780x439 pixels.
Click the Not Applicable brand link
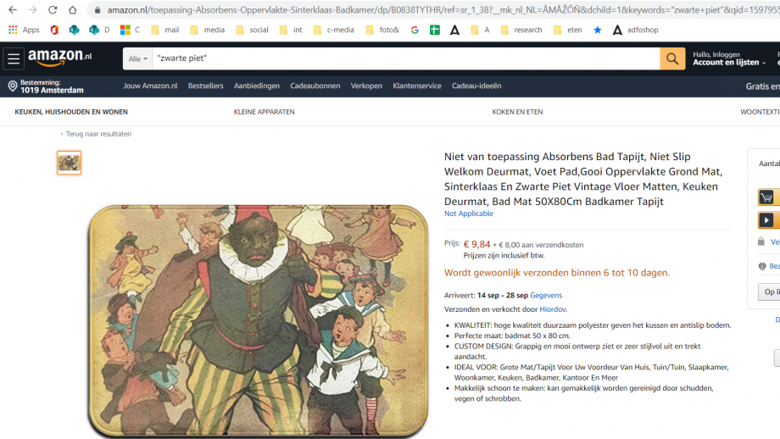pyautogui.click(x=469, y=214)
